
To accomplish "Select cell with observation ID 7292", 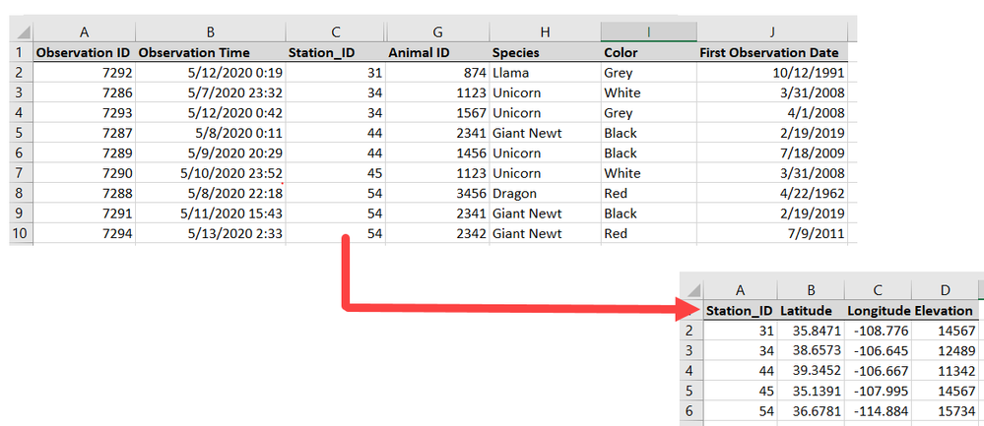I will pyautogui.click(x=84, y=73).
